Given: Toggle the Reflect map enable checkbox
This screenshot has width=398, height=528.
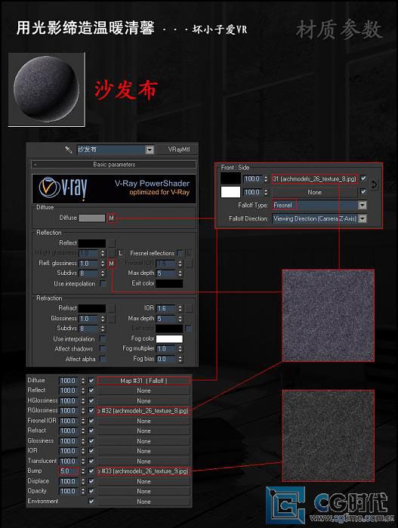Looking at the screenshot, I should point(91,391).
